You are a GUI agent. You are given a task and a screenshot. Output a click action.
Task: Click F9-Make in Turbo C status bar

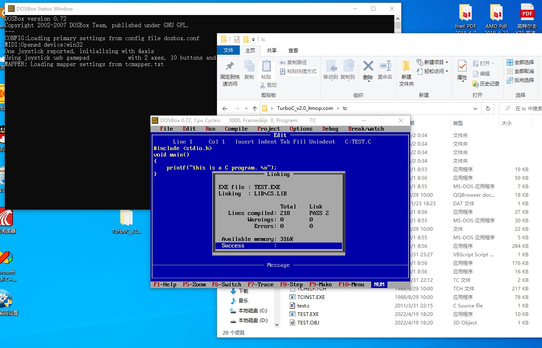pos(320,285)
